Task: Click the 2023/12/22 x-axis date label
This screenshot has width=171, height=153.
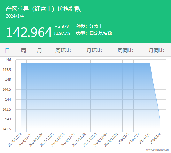Action: click(x=15, y=140)
